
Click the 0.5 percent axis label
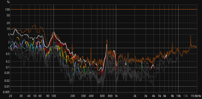8,54
